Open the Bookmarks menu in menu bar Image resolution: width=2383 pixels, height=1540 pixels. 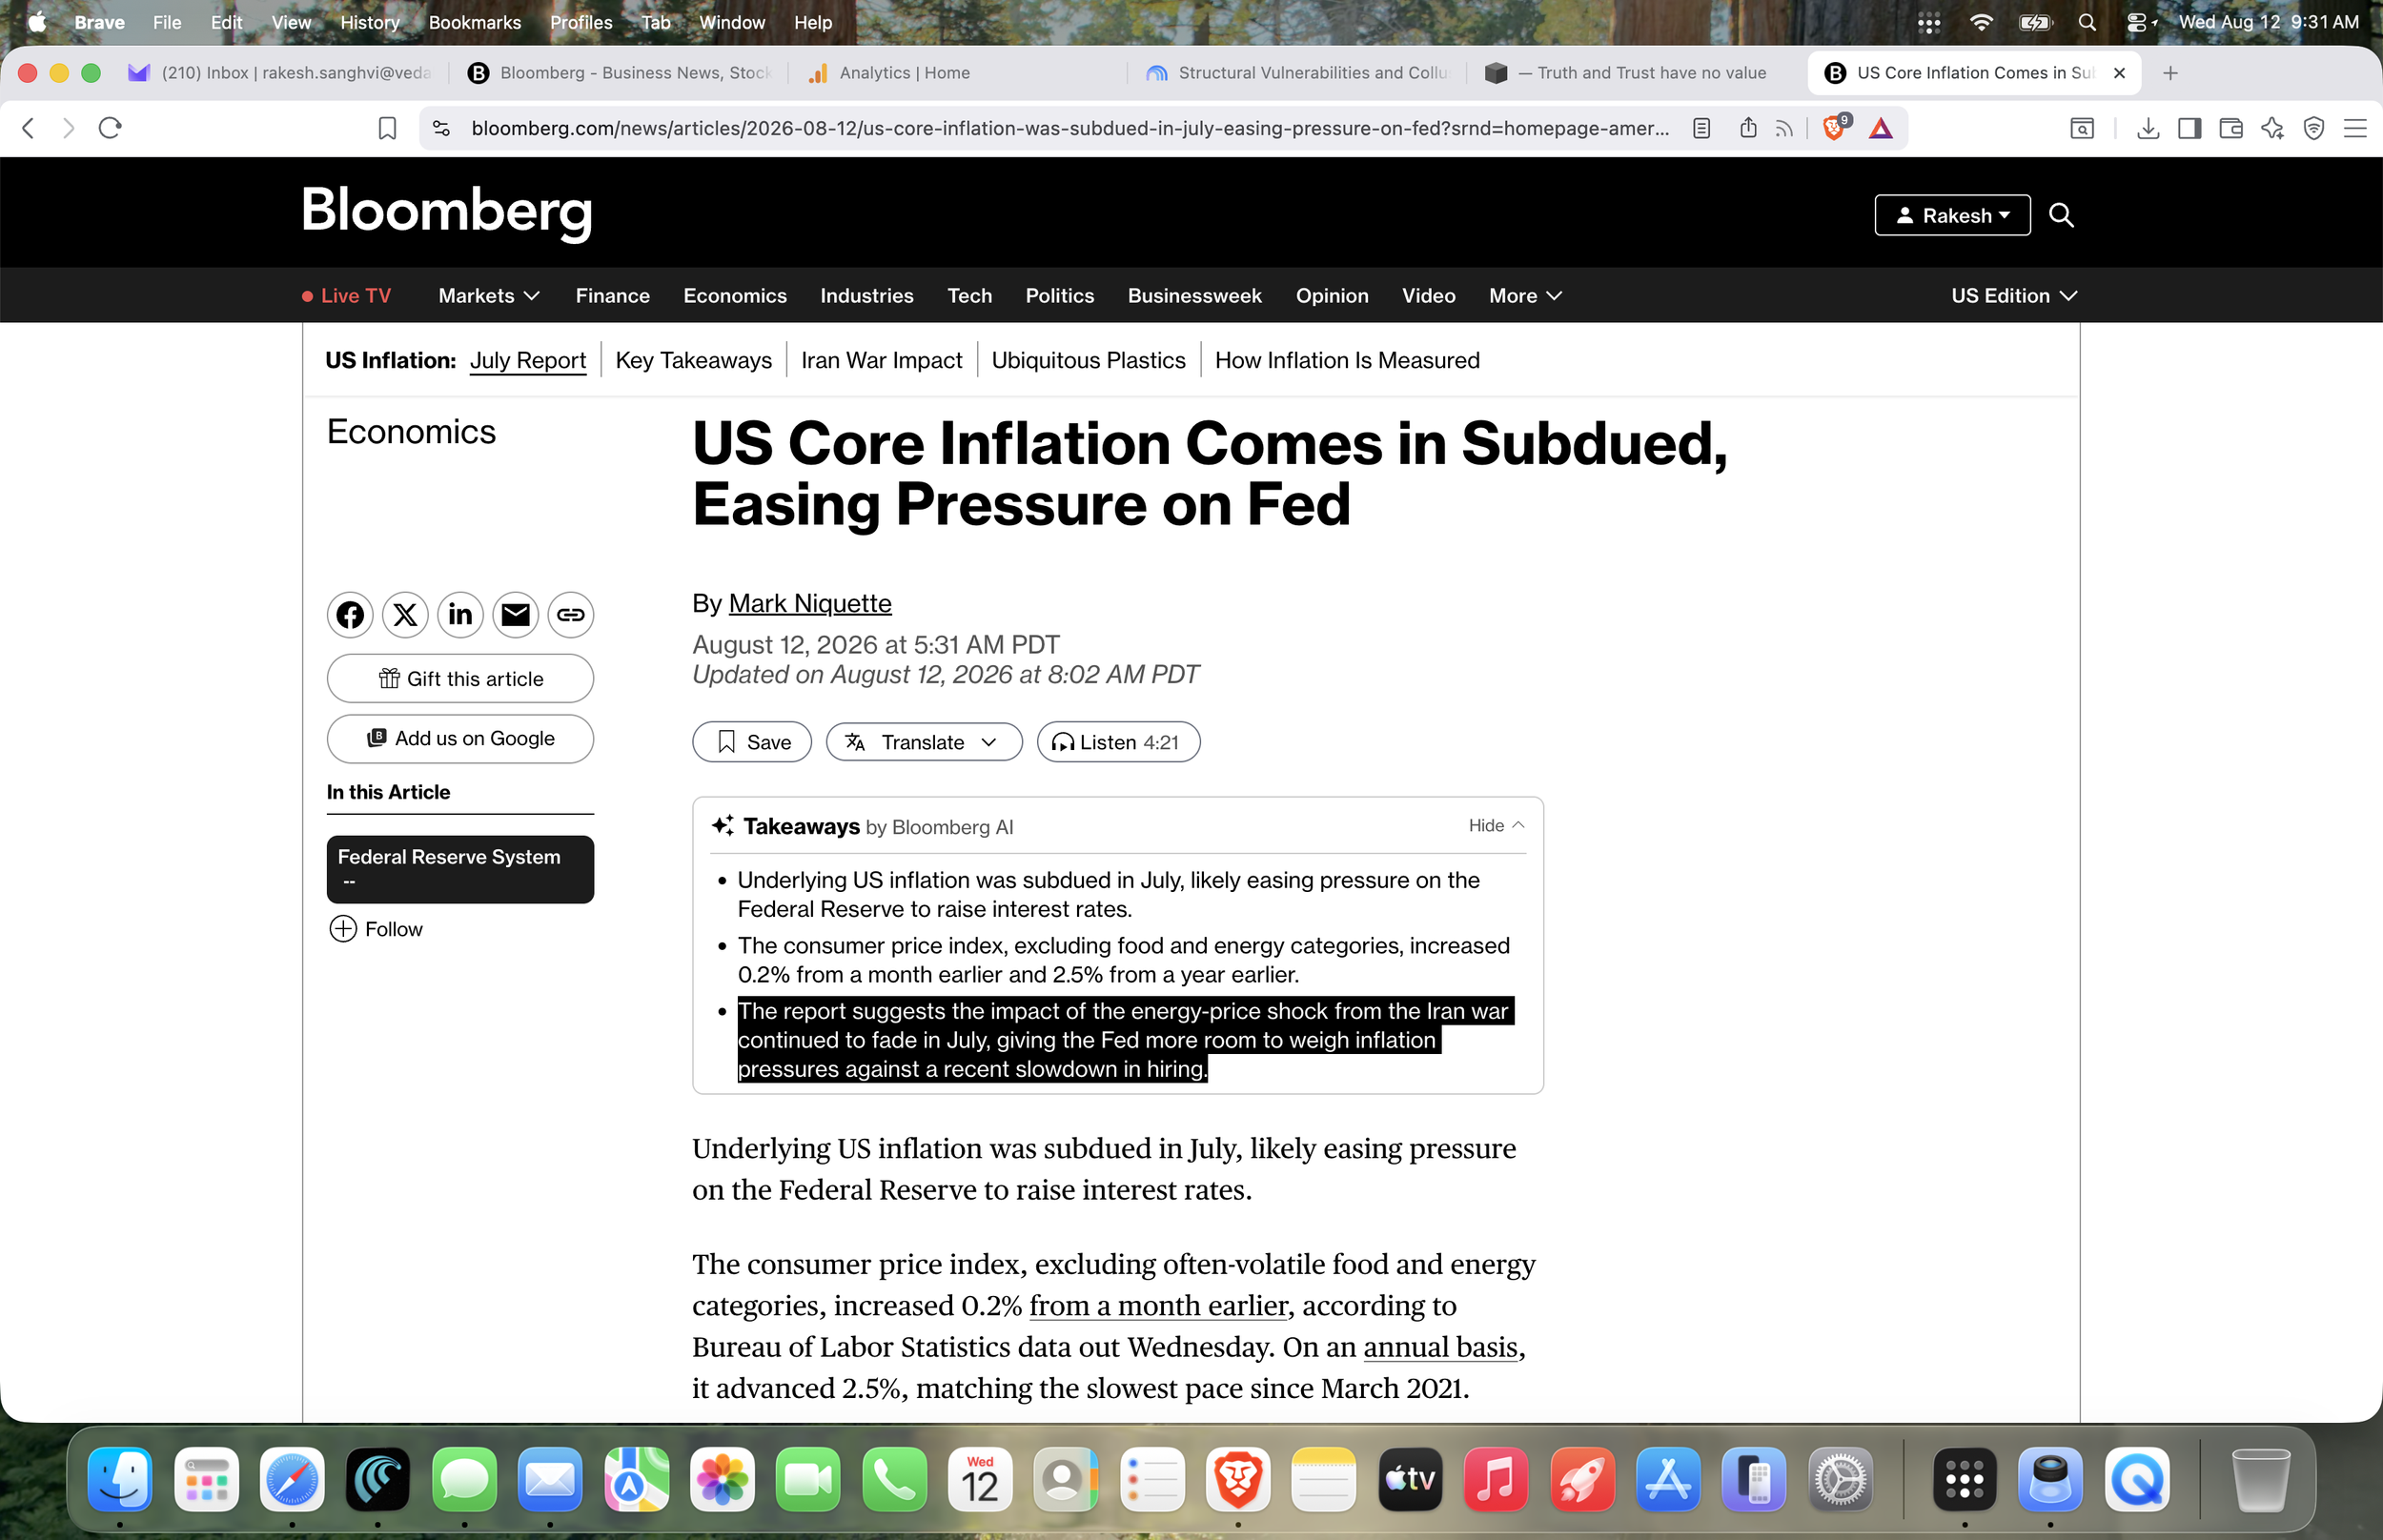coord(474,22)
